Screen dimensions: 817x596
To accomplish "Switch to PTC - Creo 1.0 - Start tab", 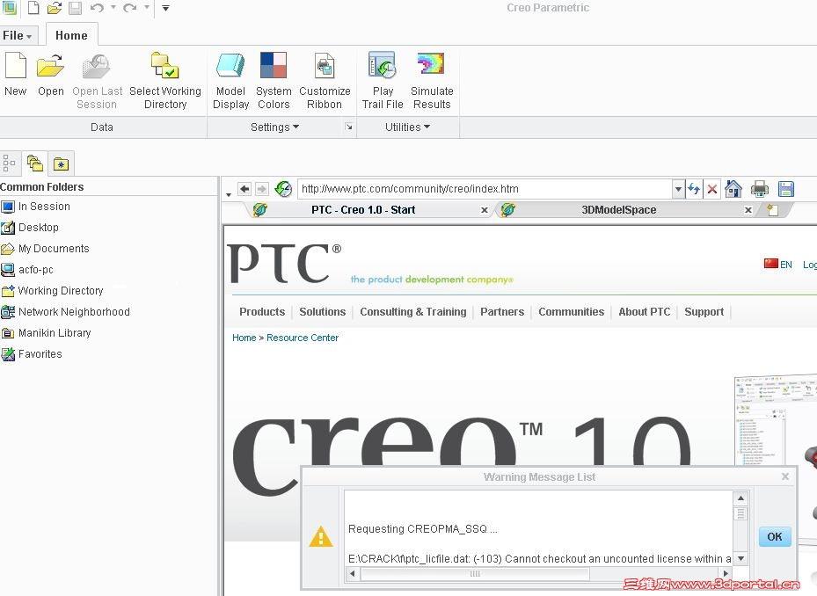I will pos(363,210).
